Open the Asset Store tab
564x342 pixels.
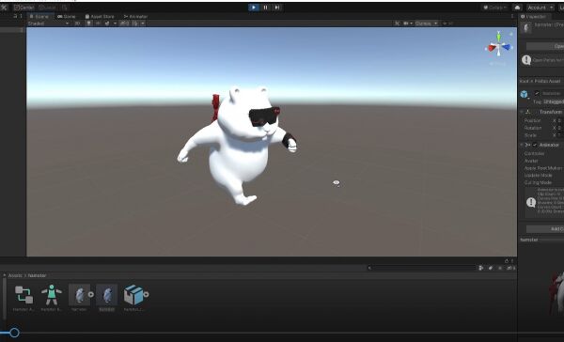pos(100,17)
